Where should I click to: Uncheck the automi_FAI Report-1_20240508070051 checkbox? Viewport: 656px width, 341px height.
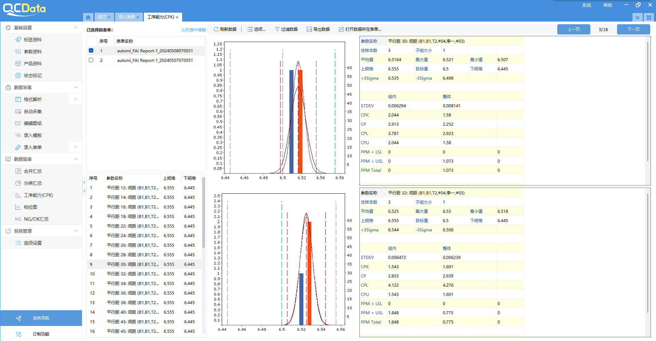[91, 51]
